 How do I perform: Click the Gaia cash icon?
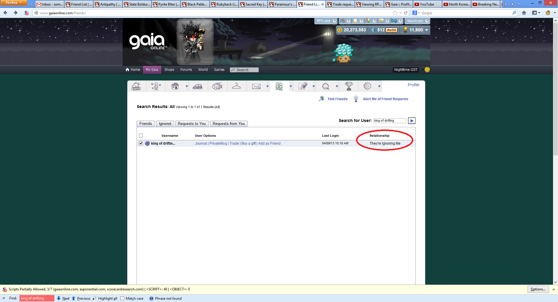373,30
